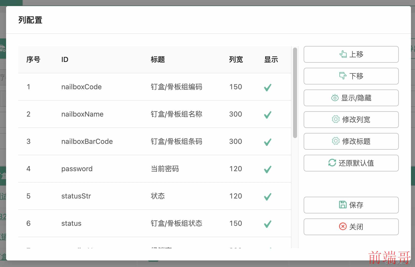Click the 关闭 close button
This screenshot has width=415, height=267.
click(351, 227)
